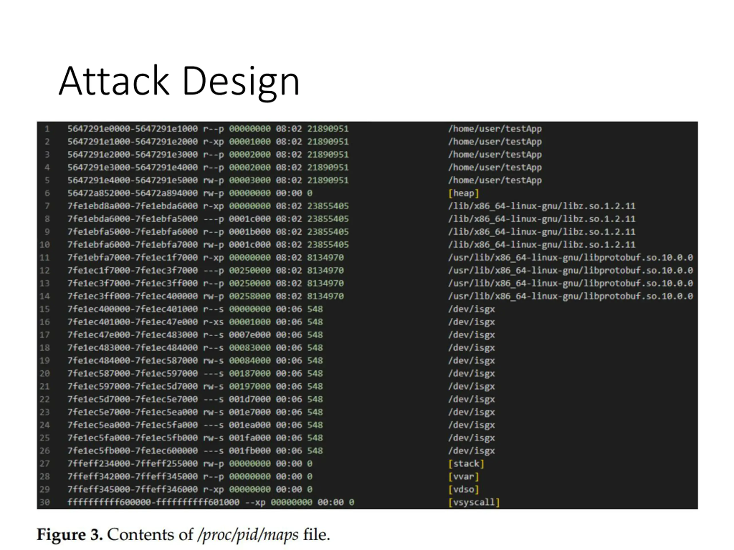
Task: Click the r-xs permission on line 16
Action: [213, 322]
